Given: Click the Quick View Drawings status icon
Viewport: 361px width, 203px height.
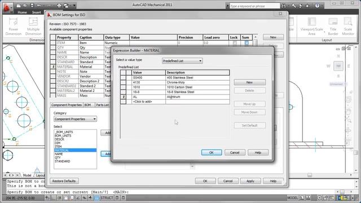Looking at the screenshot, I should tap(308, 198).
